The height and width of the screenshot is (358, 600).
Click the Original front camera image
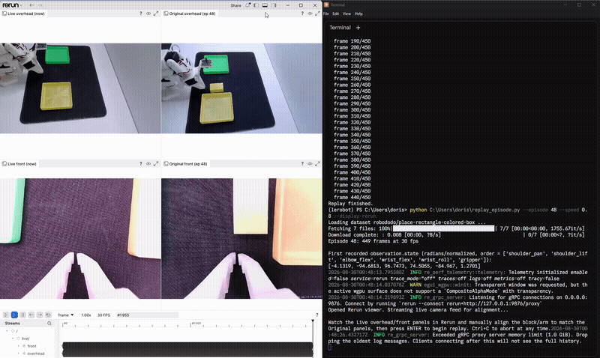(241, 238)
